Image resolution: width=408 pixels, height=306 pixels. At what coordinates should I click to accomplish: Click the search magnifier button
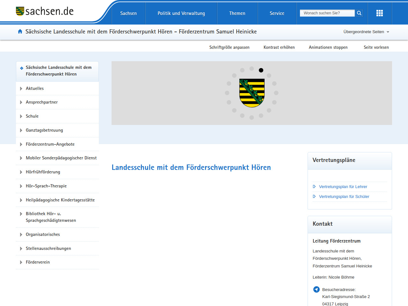pos(359,13)
